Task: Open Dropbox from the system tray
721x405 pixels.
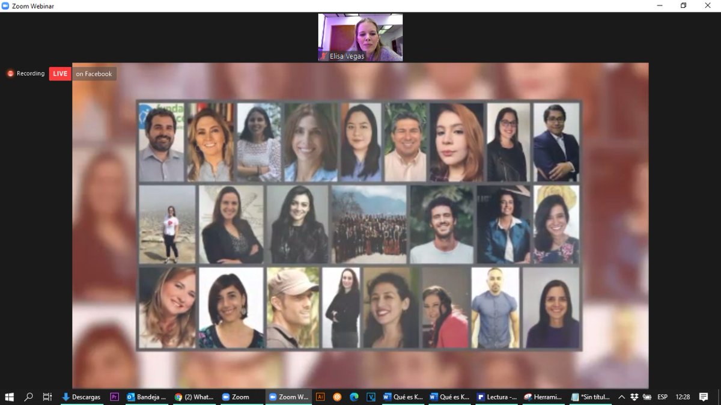Action: tap(634, 397)
